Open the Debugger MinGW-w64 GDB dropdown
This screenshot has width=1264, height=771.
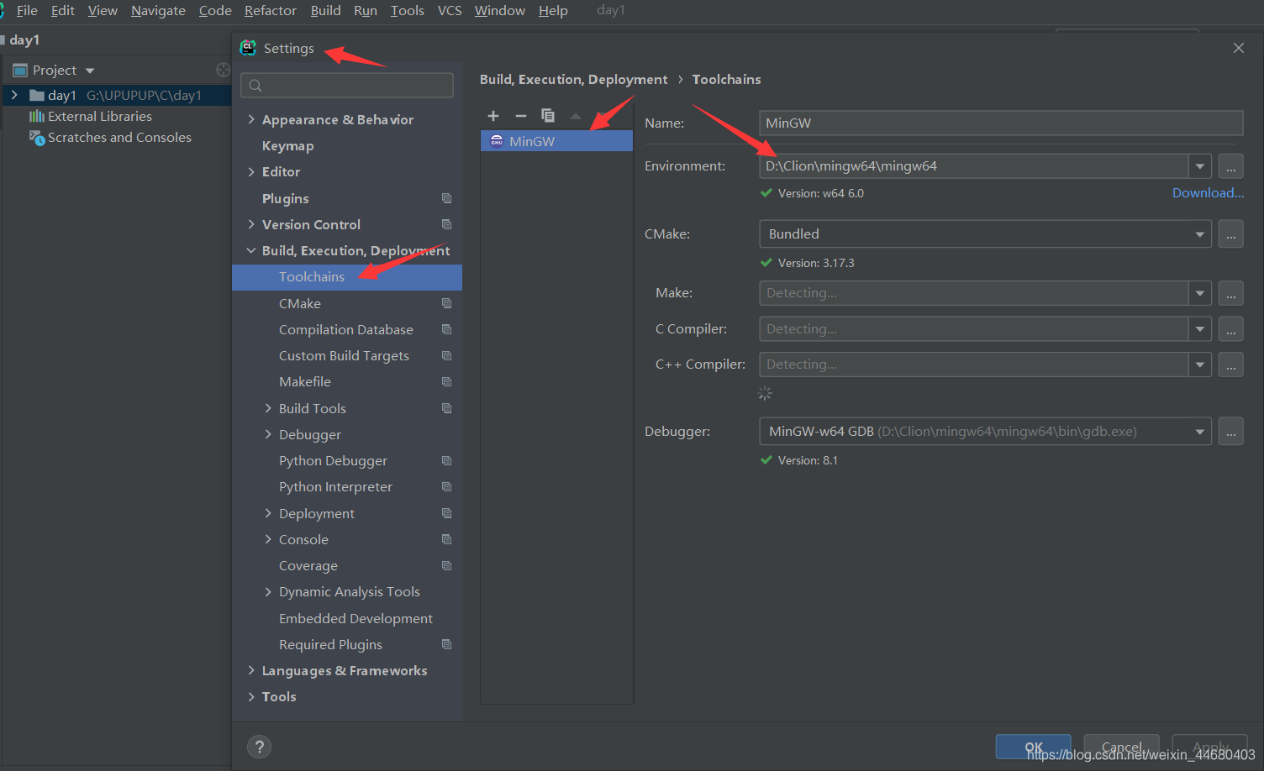(x=1200, y=432)
